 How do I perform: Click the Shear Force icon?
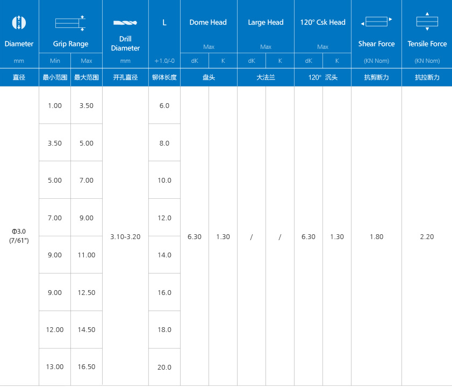point(376,21)
